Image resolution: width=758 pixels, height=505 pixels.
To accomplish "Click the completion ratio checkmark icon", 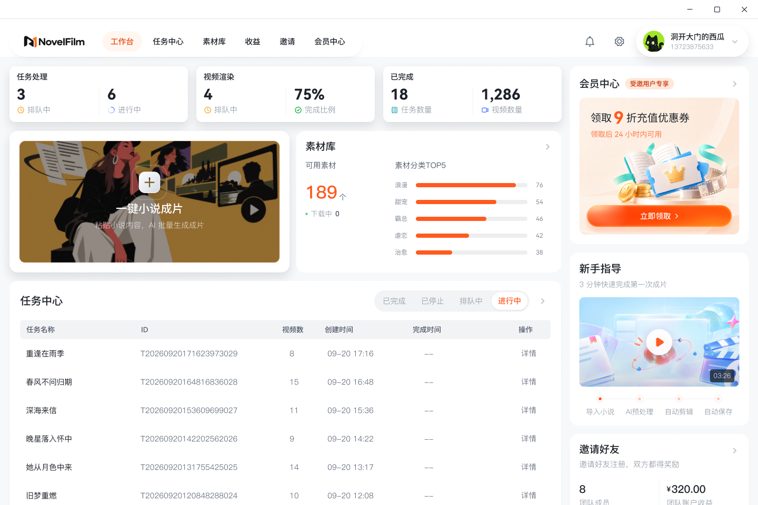I will 298,110.
